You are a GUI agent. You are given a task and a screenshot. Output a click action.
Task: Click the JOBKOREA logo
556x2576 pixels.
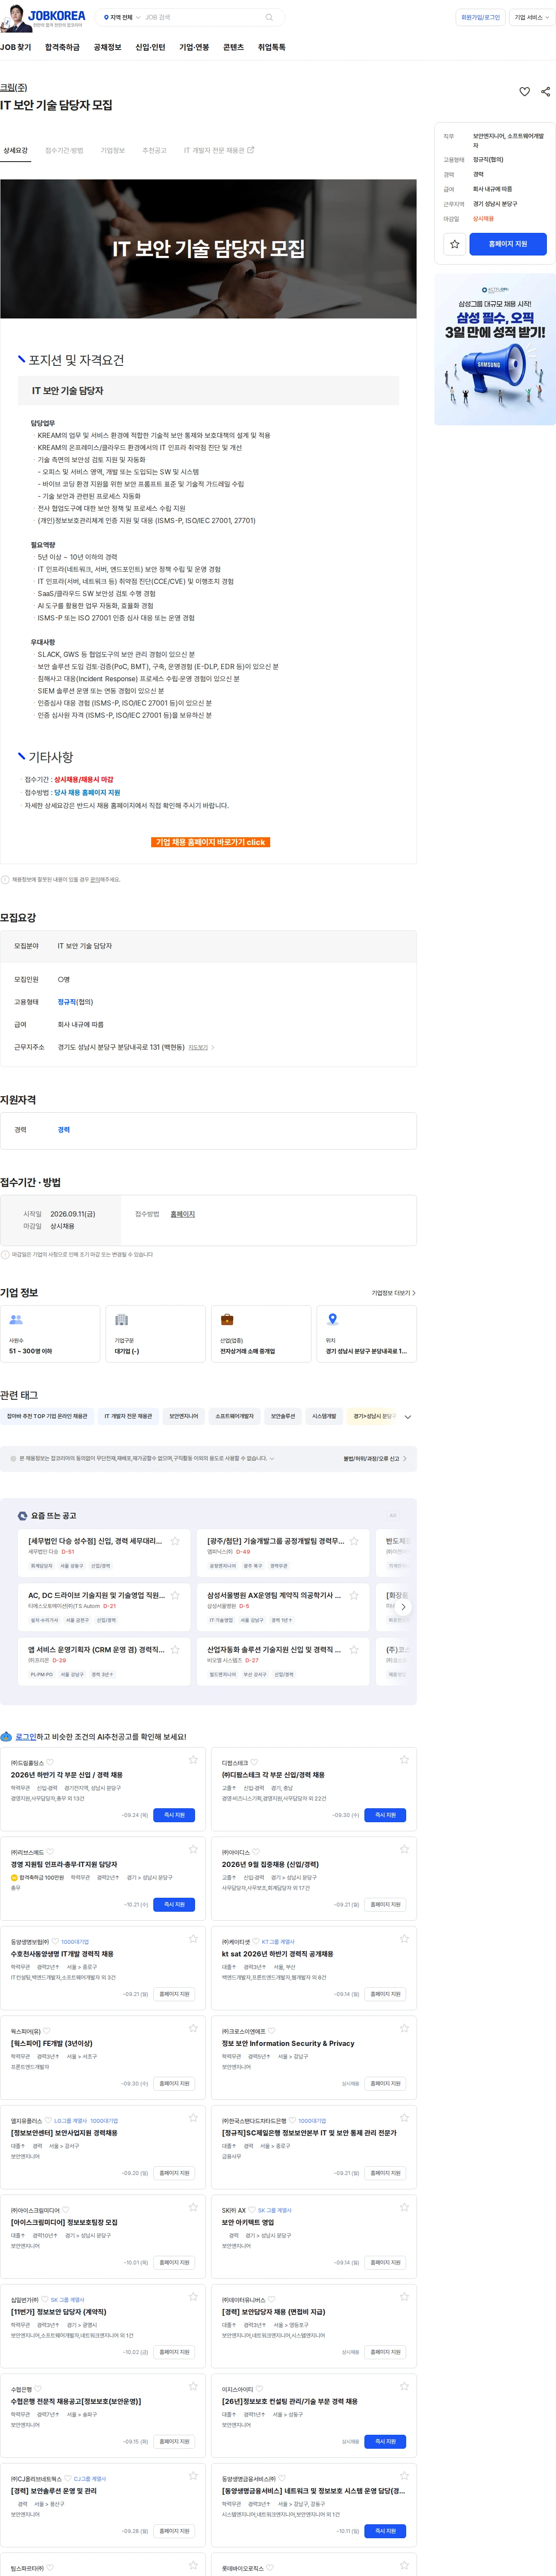click(x=56, y=16)
